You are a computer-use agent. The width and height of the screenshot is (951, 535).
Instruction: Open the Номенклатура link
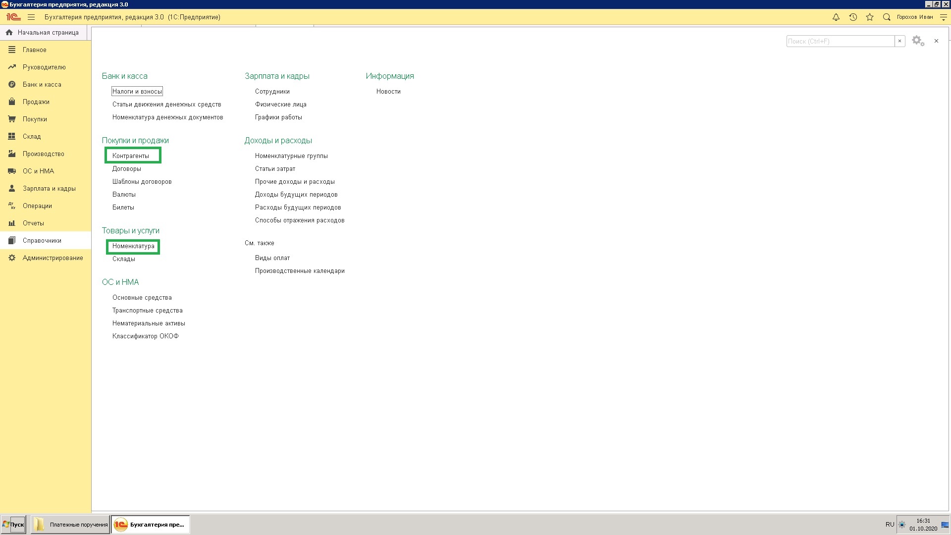tap(133, 246)
